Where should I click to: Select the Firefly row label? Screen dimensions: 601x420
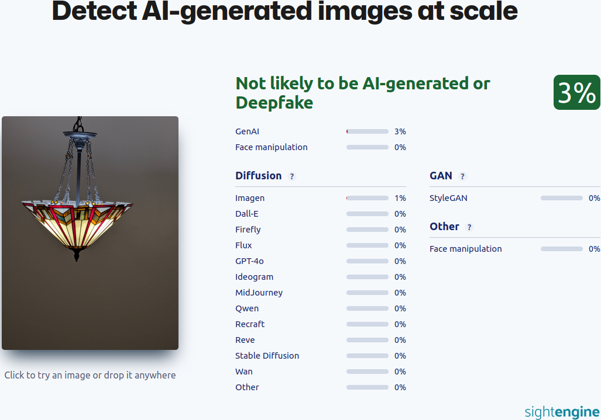click(x=248, y=230)
